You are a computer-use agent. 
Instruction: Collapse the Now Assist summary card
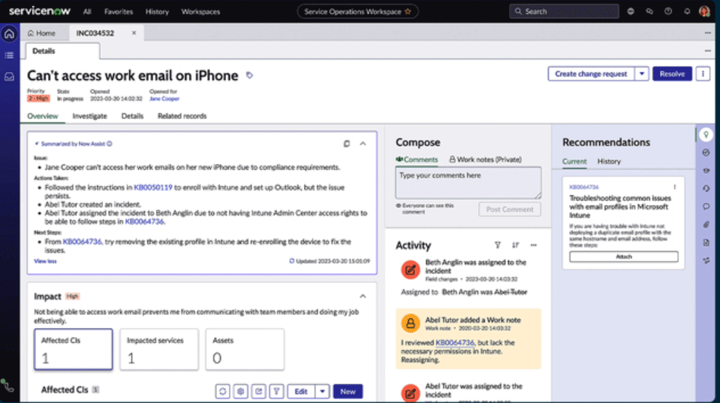pos(363,144)
